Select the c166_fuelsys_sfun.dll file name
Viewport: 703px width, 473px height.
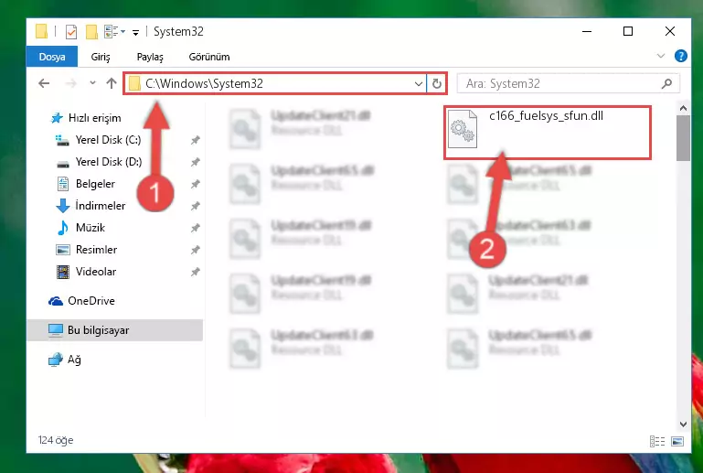coord(546,116)
